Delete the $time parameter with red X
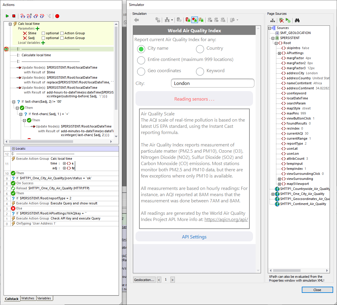Screen dimensions: 337x305 coord(25,33)
